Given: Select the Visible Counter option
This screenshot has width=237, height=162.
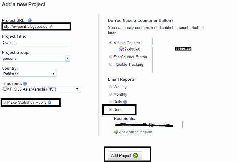Looking at the screenshot, I should tap(110, 43).
